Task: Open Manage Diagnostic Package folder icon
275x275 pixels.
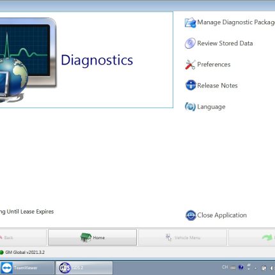Action: (x=190, y=22)
